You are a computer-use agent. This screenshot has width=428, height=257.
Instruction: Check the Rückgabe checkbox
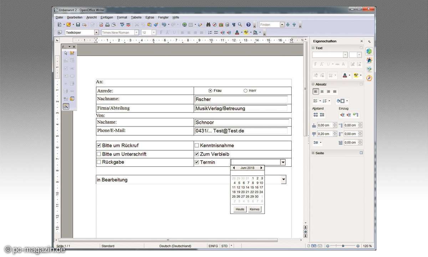point(99,162)
